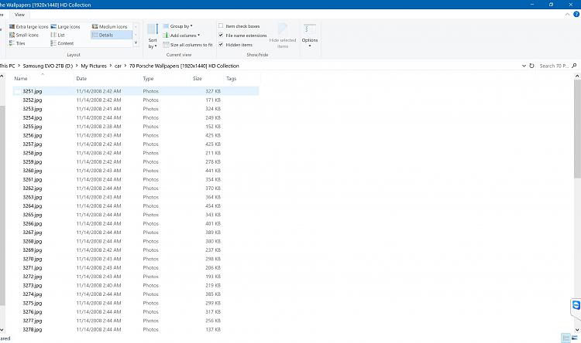Enable Item check boxes
Viewport: 581px width, 343px height.
point(221,26)
